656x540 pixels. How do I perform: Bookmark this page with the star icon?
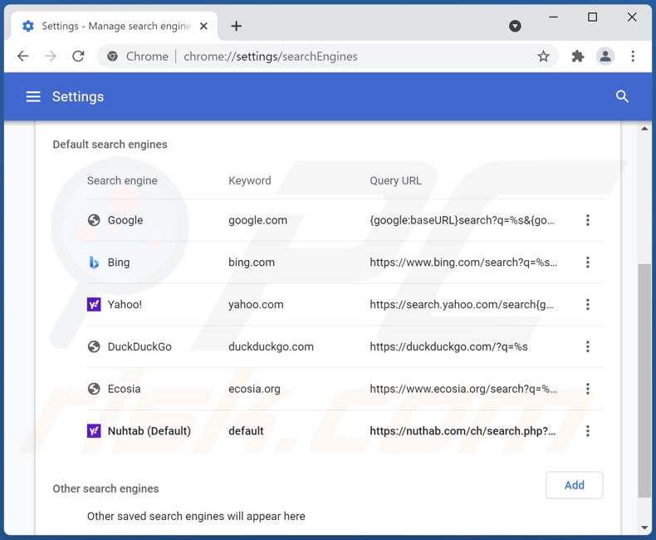[543, 56]
